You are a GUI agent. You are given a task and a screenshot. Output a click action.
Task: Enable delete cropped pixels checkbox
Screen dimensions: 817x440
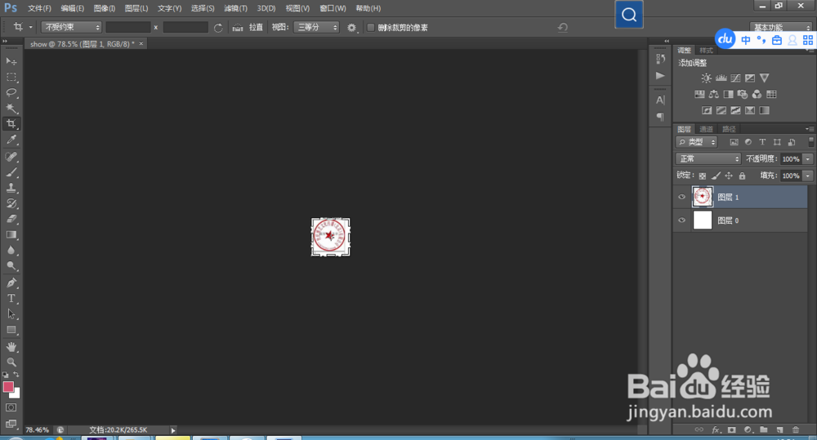point(370,28)
